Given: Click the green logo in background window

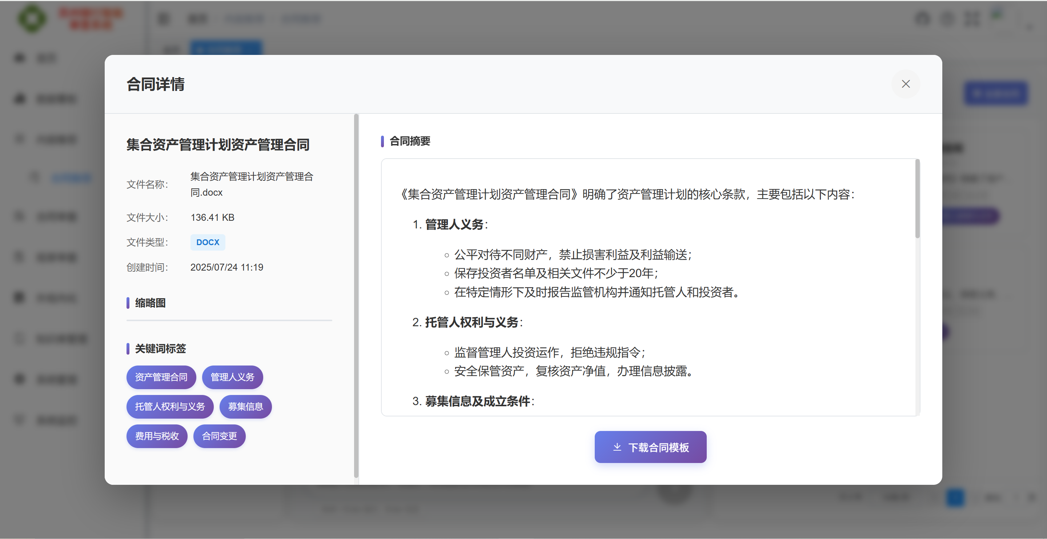Looking at the screenshot, I should [x=32, y=19].
